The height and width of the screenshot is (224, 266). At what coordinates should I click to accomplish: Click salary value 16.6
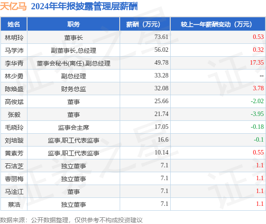pos(163,139)
